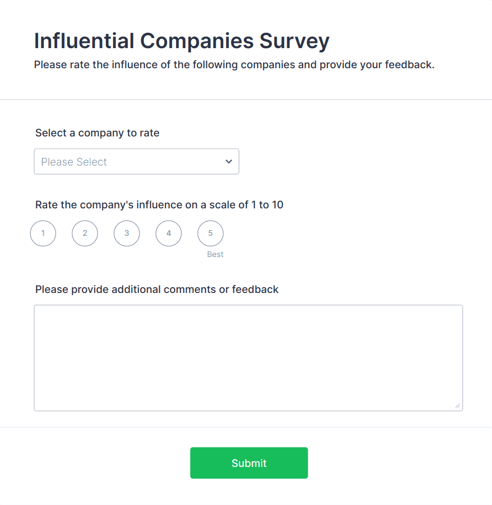Click the word "Submit" on the button
The height and width of the screenshot is (505, 492).
249,463
